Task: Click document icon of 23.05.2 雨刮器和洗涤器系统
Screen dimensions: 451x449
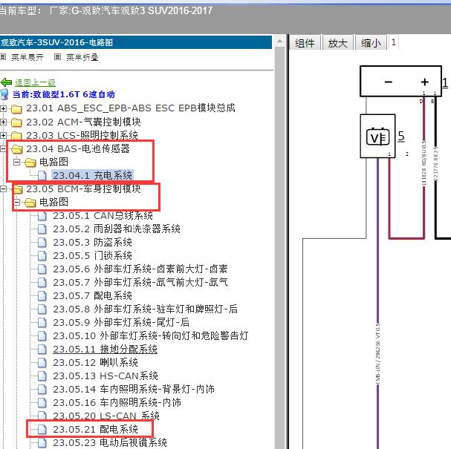Action: pyautogui.click(x=42, y=229)
